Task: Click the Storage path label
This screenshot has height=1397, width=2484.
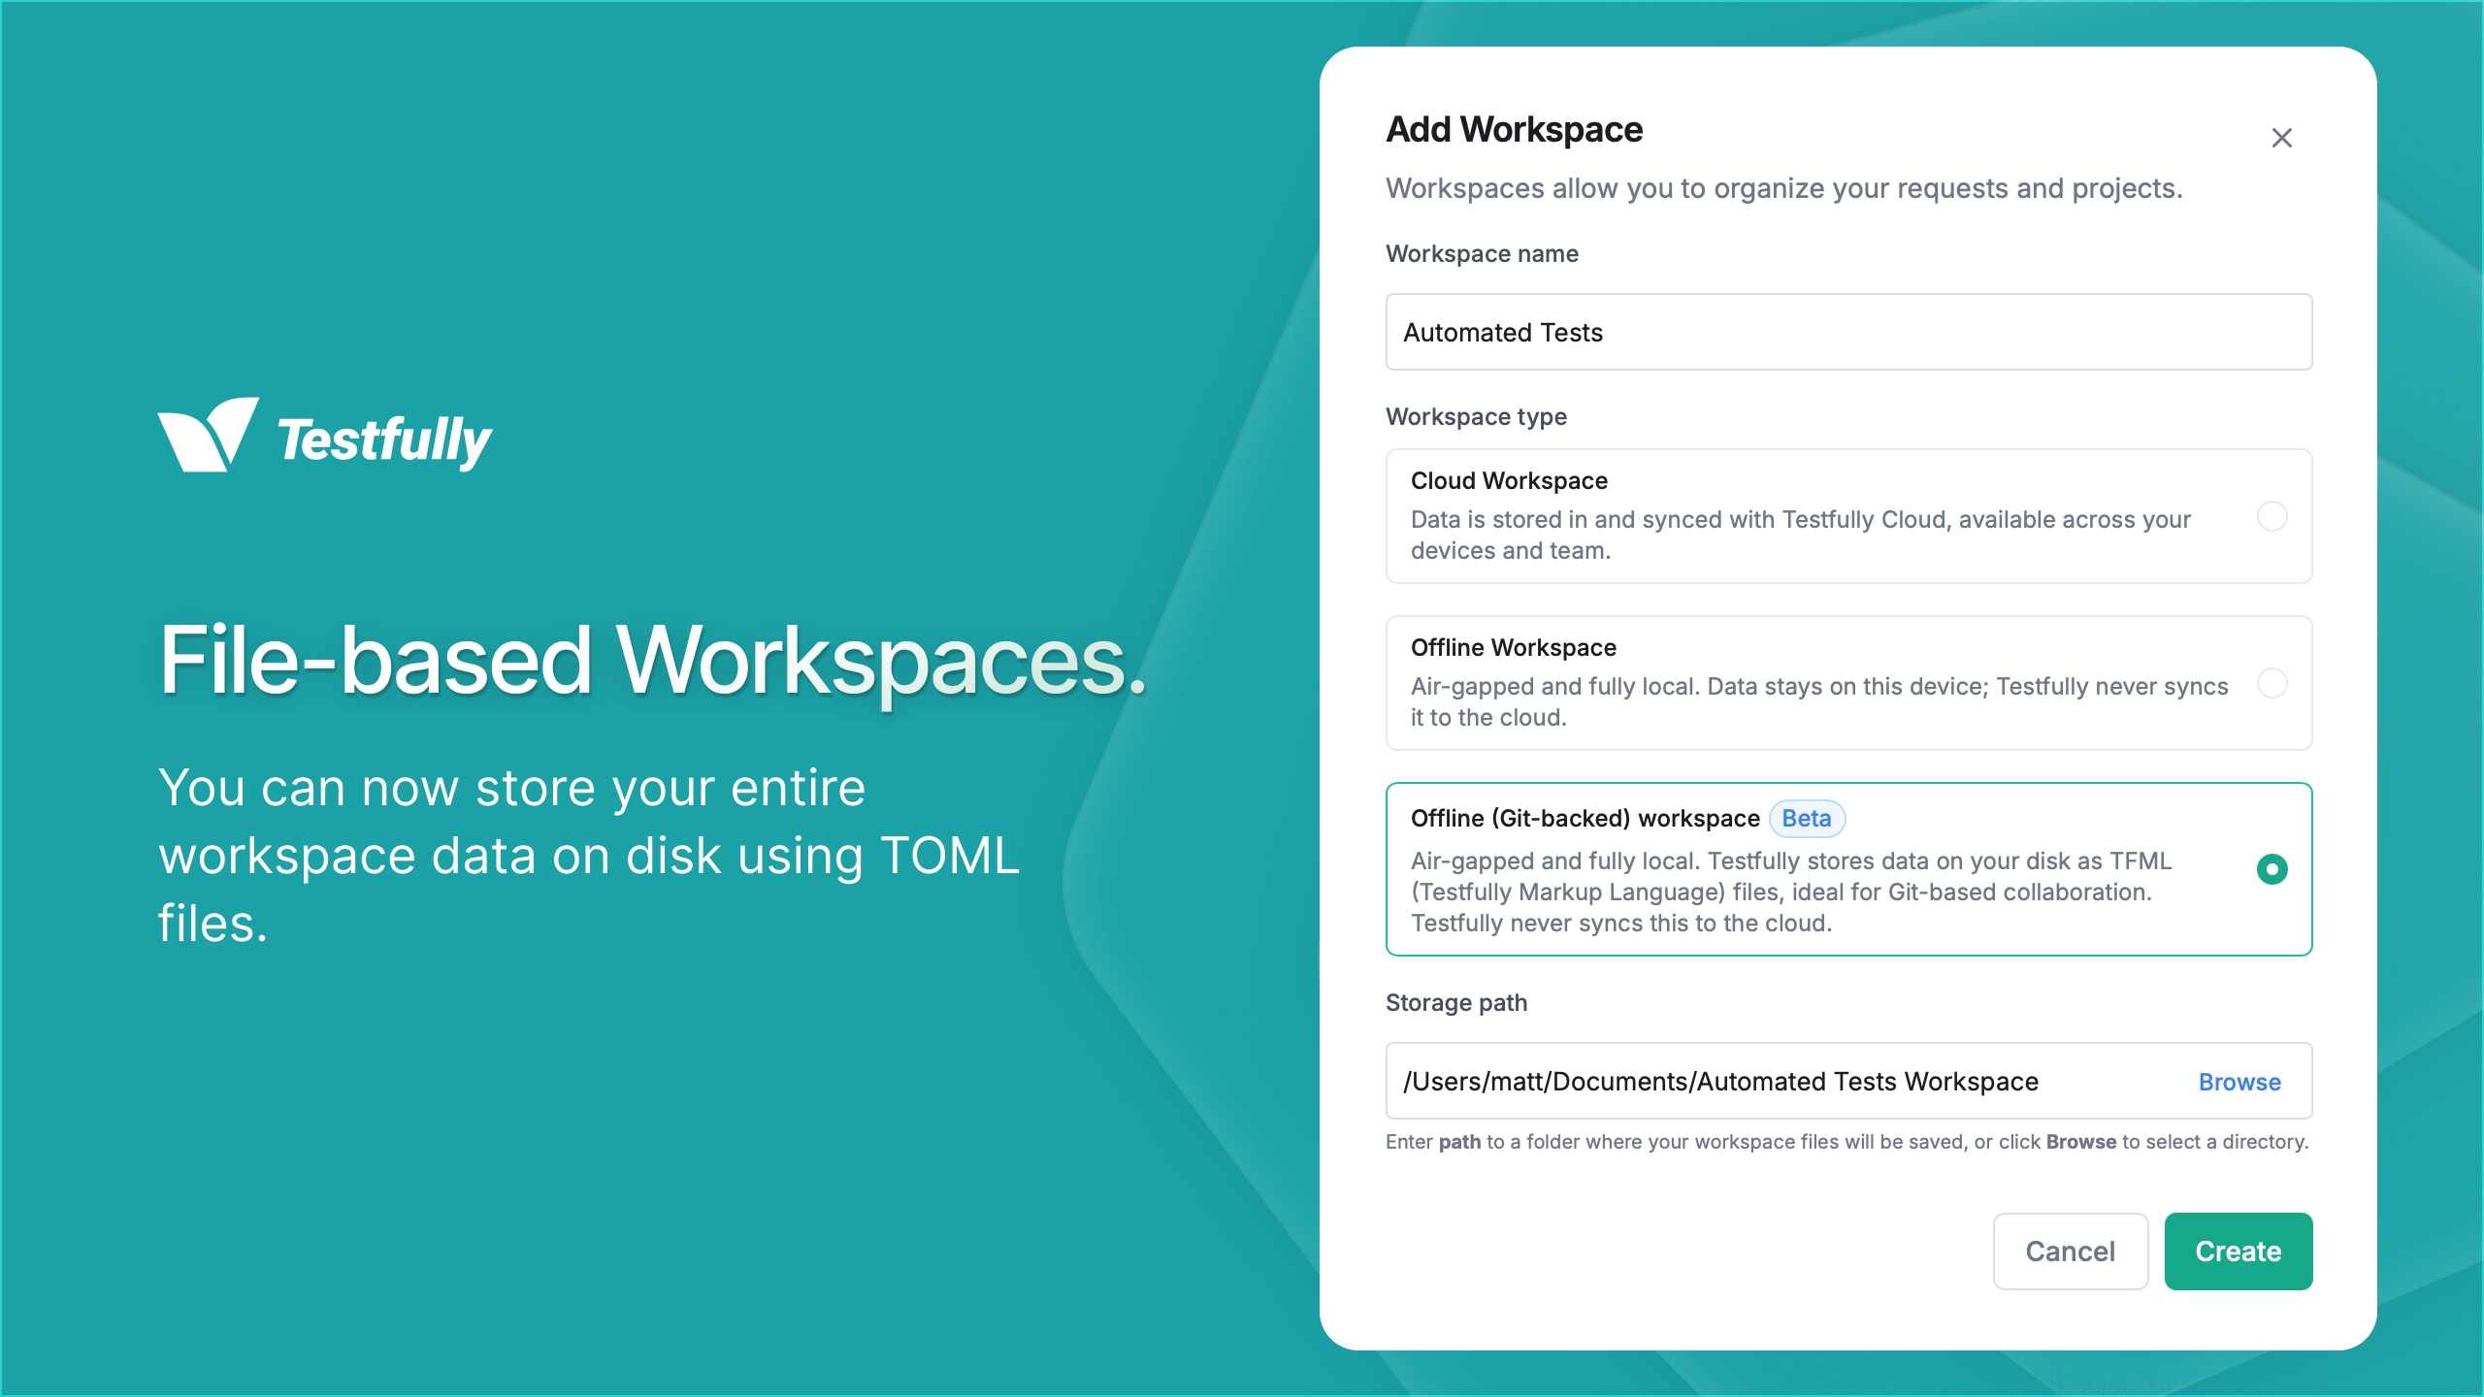Action: pyautogui.click(x=1455, y=1003)
